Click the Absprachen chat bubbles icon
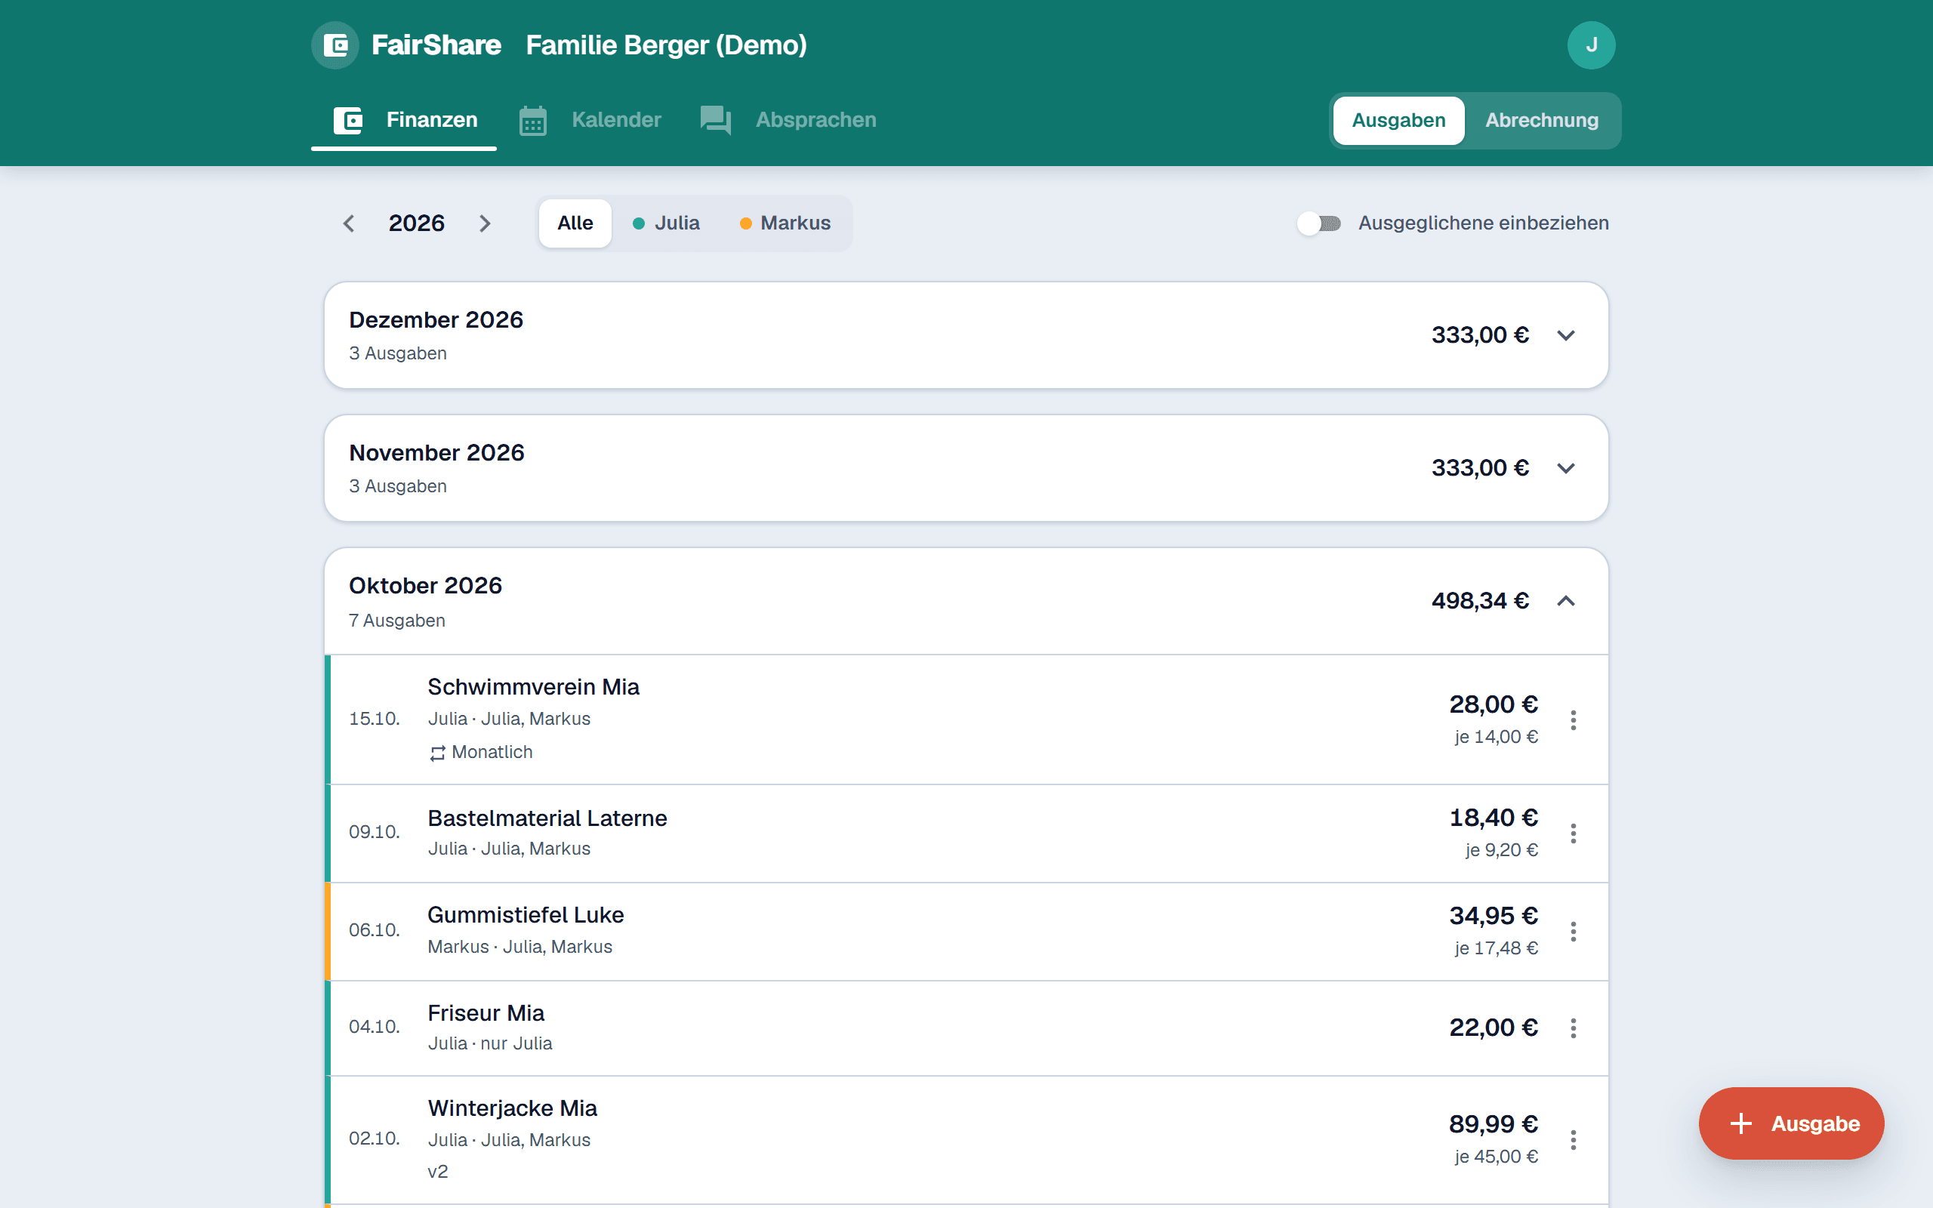Screen dimensions: 1933x1208 [x=716, y=120]
